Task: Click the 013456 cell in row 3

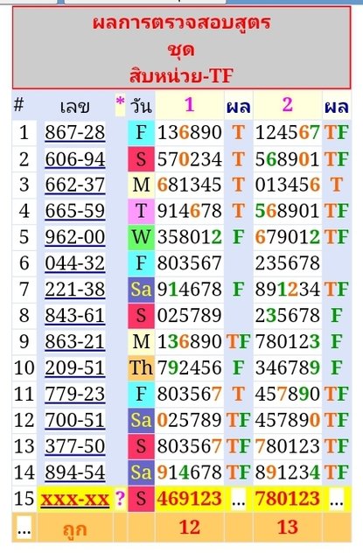Action: pyautogui.click(x=287, y=185)
